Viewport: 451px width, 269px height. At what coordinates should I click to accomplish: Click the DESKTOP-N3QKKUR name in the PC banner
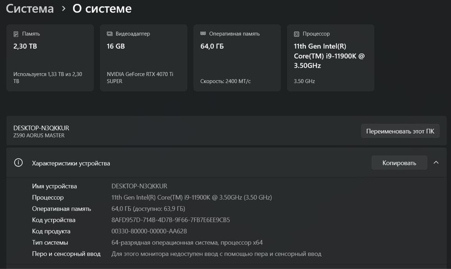pos(41,128)
